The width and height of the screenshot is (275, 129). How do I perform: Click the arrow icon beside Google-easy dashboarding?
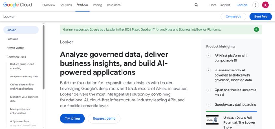click(x=209, y=105)
